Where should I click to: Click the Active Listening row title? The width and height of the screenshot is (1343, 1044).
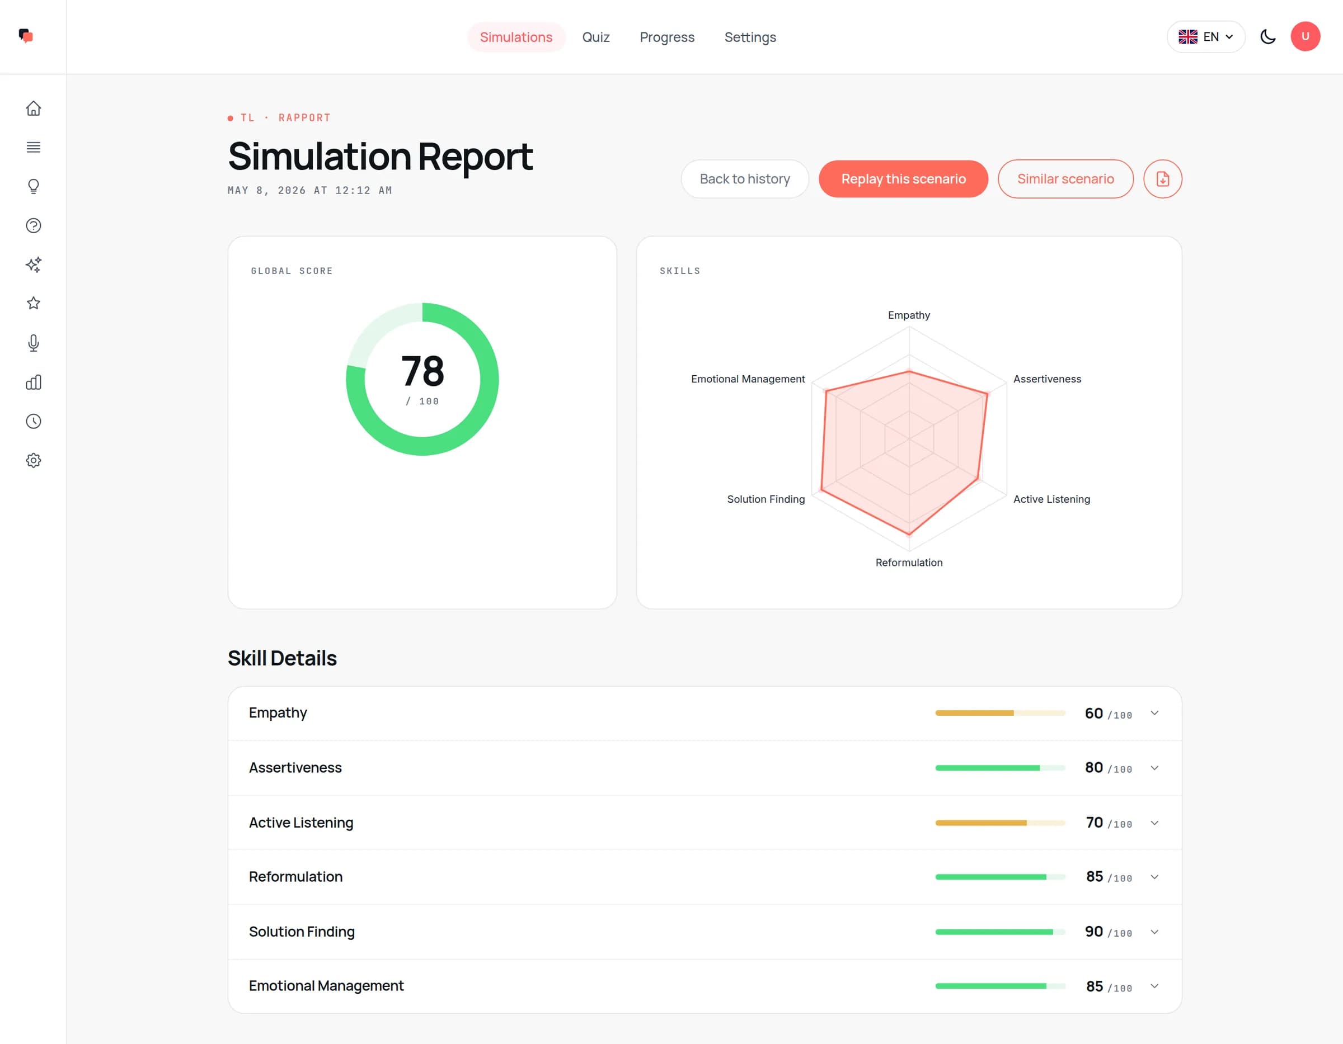click(x=300, y=822)
